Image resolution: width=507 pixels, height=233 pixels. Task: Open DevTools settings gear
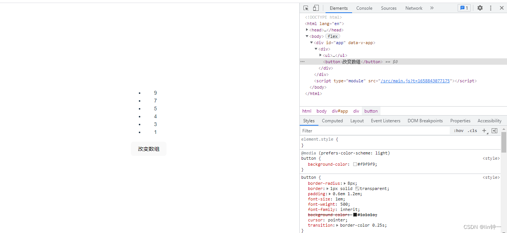(x=480, y=8)
